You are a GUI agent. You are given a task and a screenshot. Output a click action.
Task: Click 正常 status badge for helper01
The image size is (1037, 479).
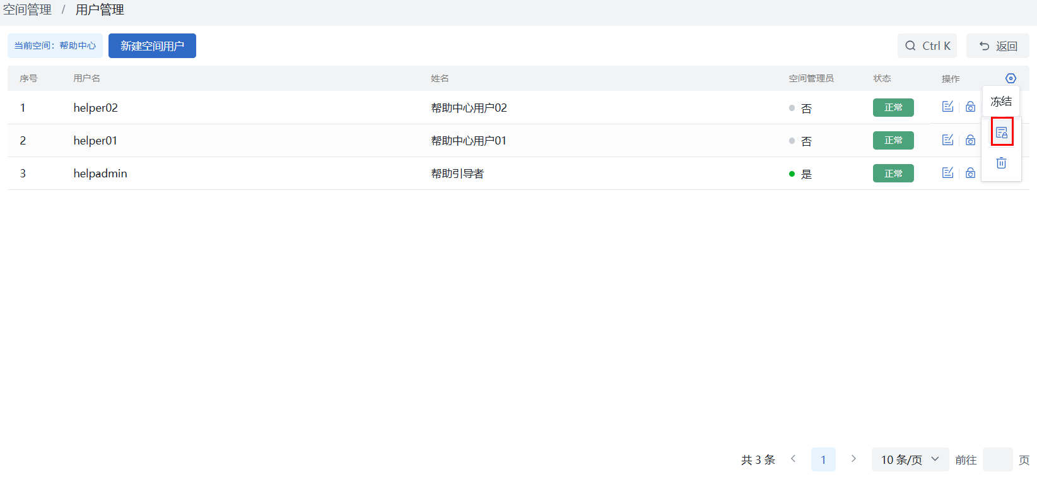893,140
